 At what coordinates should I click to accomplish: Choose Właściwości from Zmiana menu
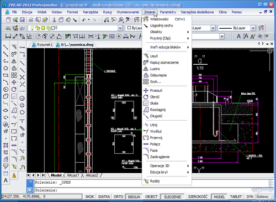(167, 19)
